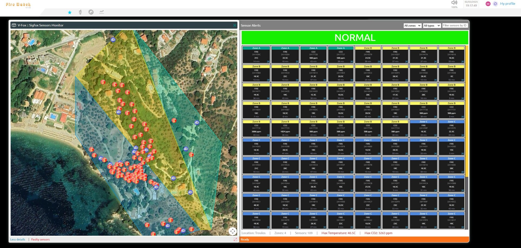
Task: Open the All zones dropdown
Action: click(x=412, y=25)
